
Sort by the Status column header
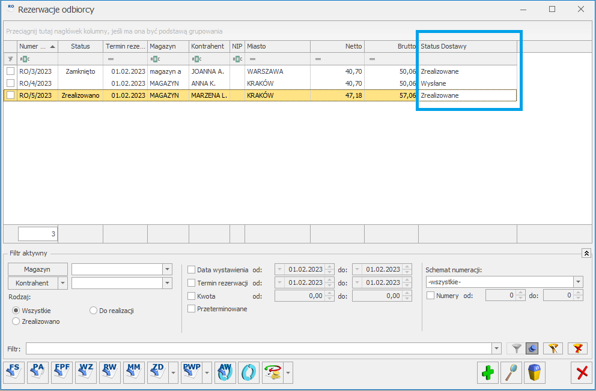[x=80, y=46]
